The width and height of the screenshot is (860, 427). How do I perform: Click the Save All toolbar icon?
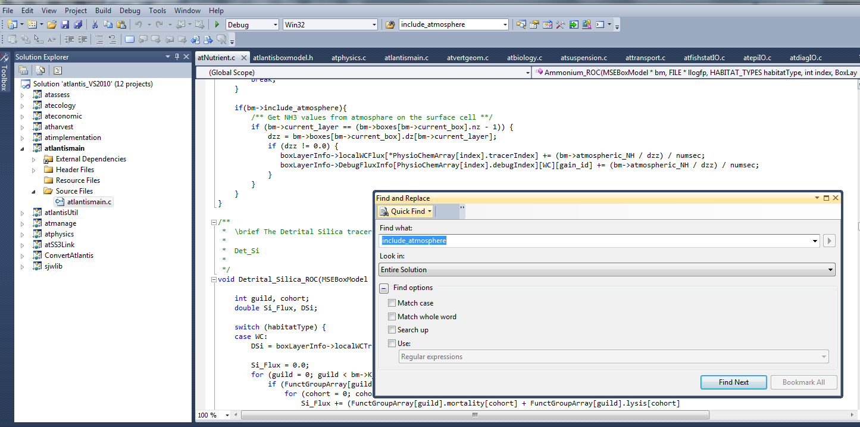pyautogui.click(x=77, y=24)
